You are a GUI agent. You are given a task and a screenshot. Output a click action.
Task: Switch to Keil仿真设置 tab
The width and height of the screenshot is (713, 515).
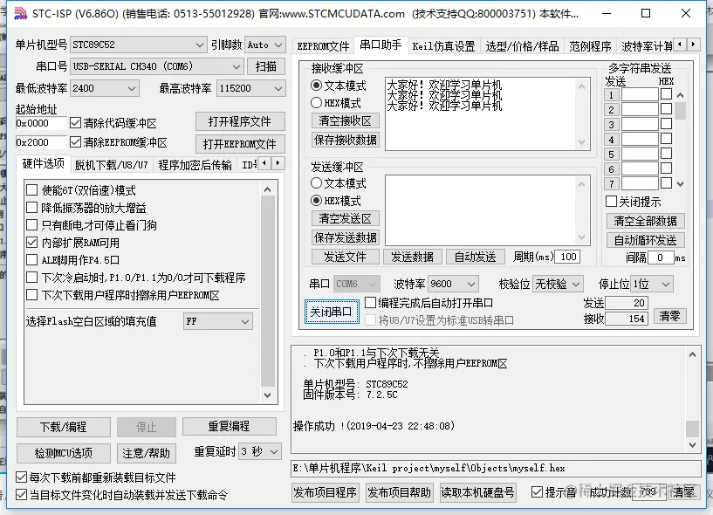(443, 46)
